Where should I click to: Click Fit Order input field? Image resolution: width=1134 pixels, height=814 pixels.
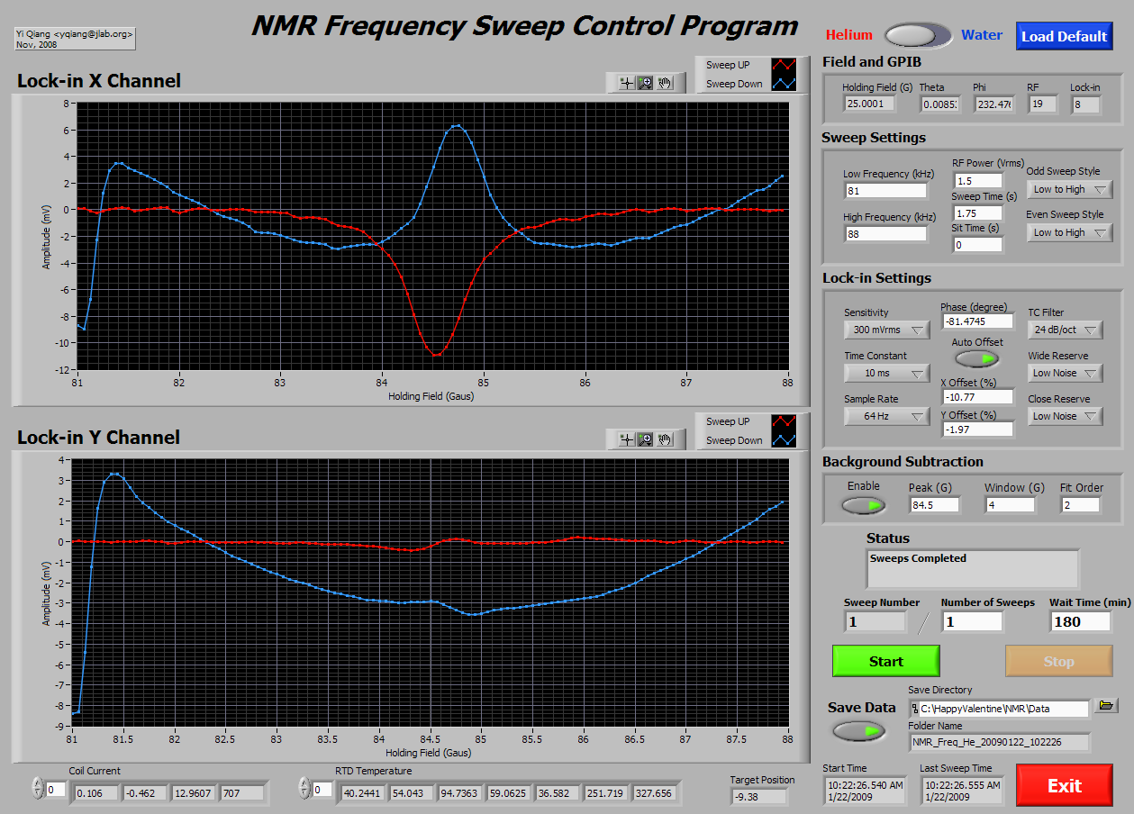[x=1080, y=505]
